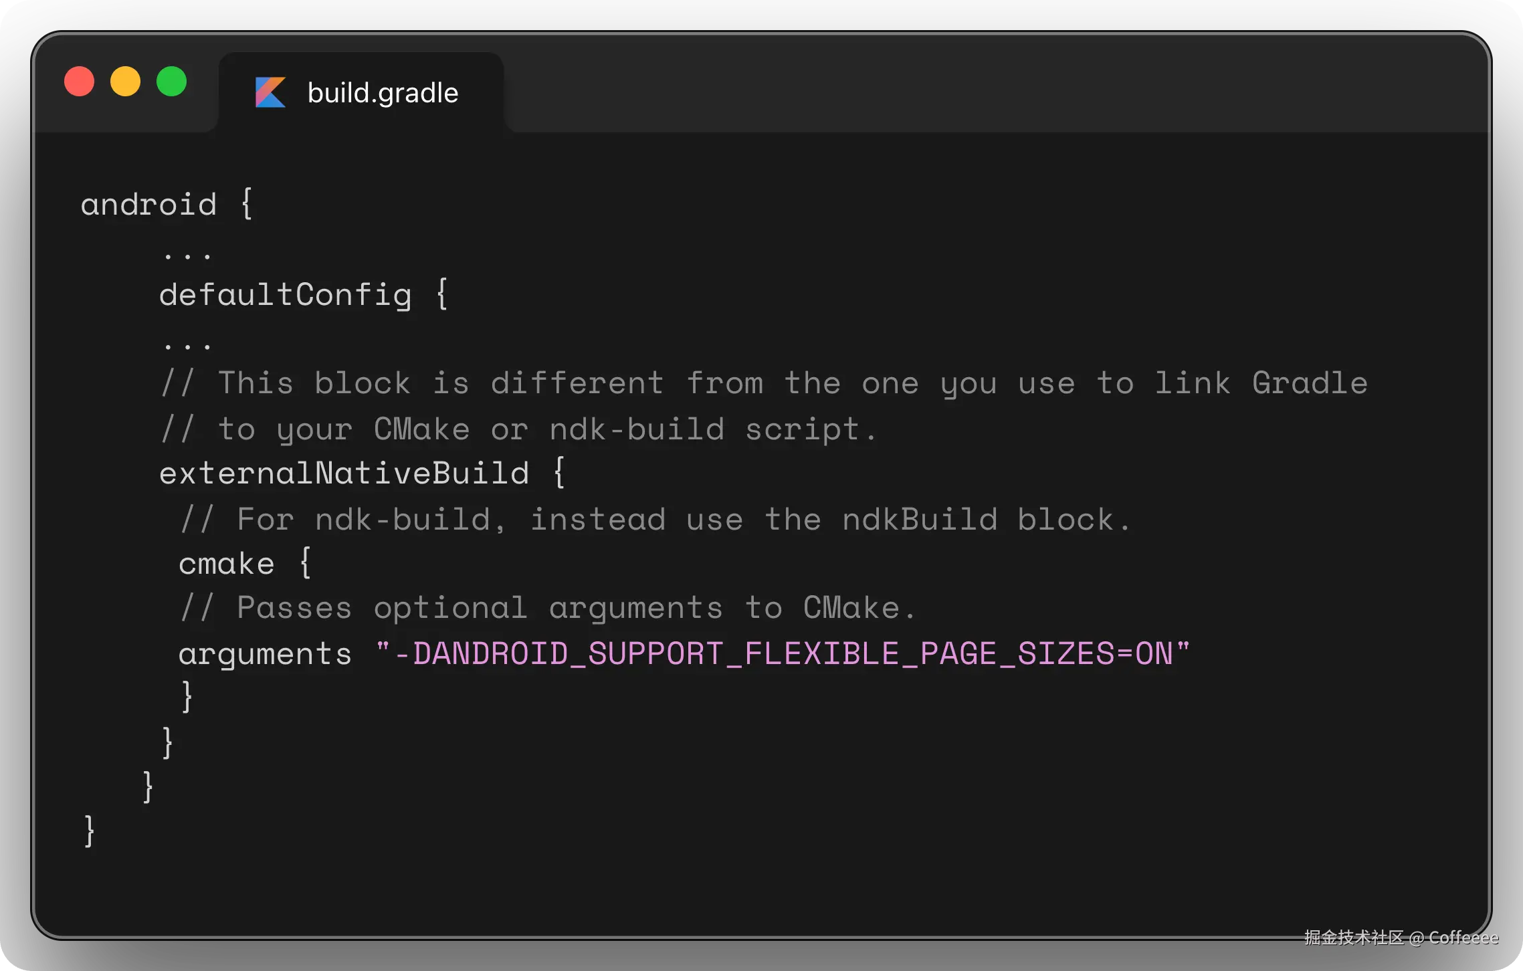Click the Kotlin logo icon in the tab

[x=270, y=92]
